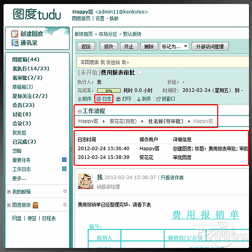The image size is (252, 252).
Task: Open 附件 attachments paperclip link
Action: (85, 99)
